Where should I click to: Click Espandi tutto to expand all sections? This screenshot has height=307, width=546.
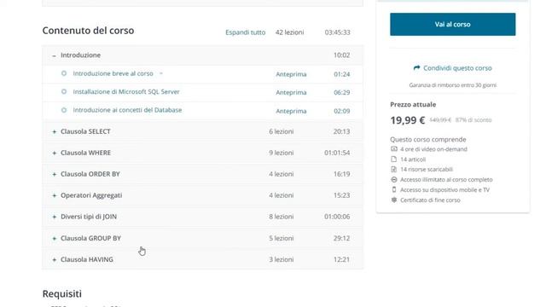pyautogui.click(x=245, y=32)
